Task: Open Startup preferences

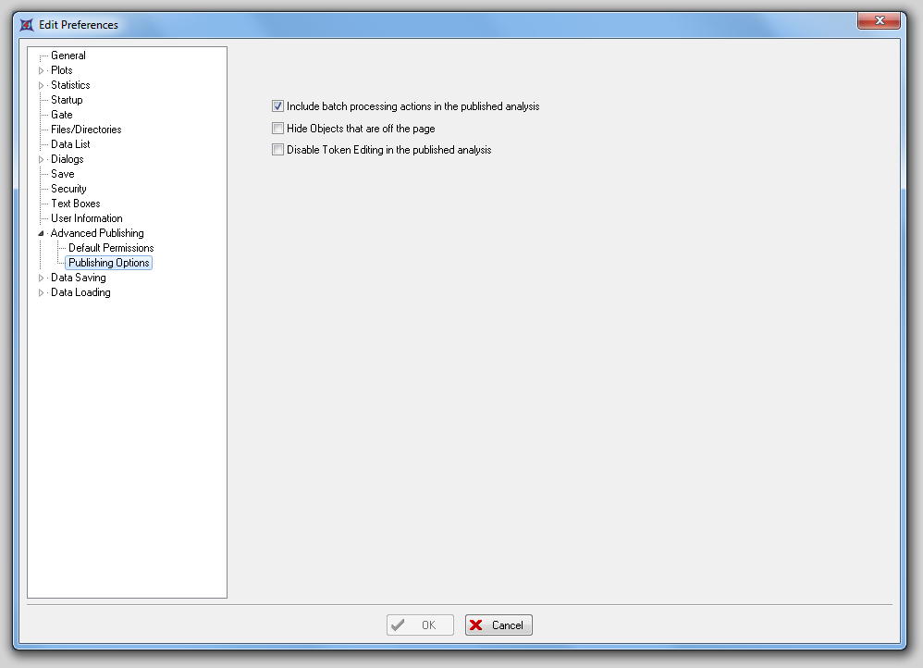Action: click(x=67, y=100)
